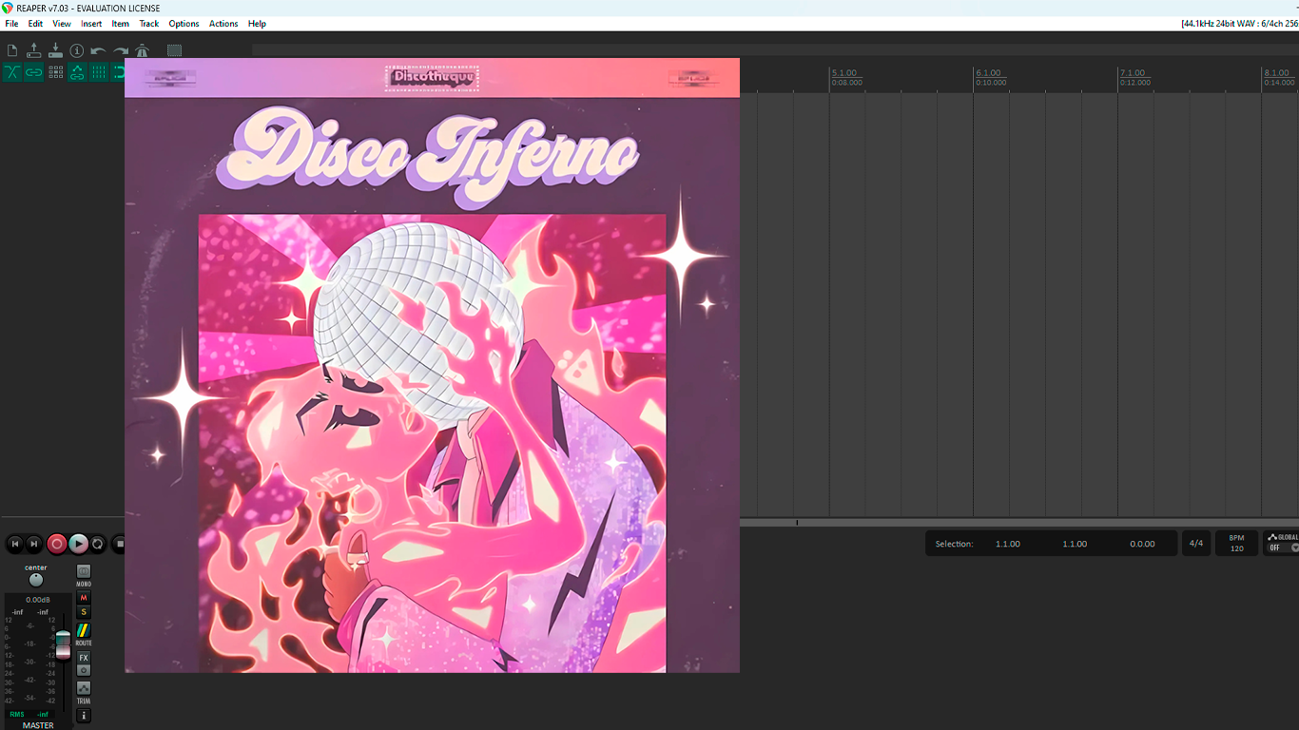Open the File menu
1299x730 pixels.
(11, 24)
